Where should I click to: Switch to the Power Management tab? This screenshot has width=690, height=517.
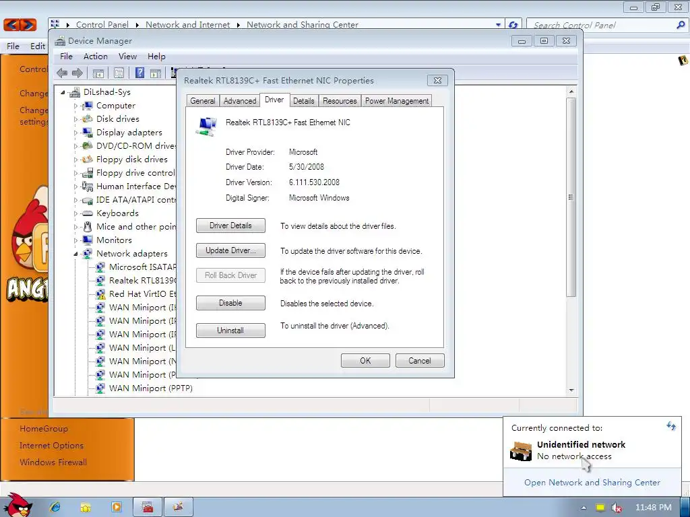(x=396, y=101)
